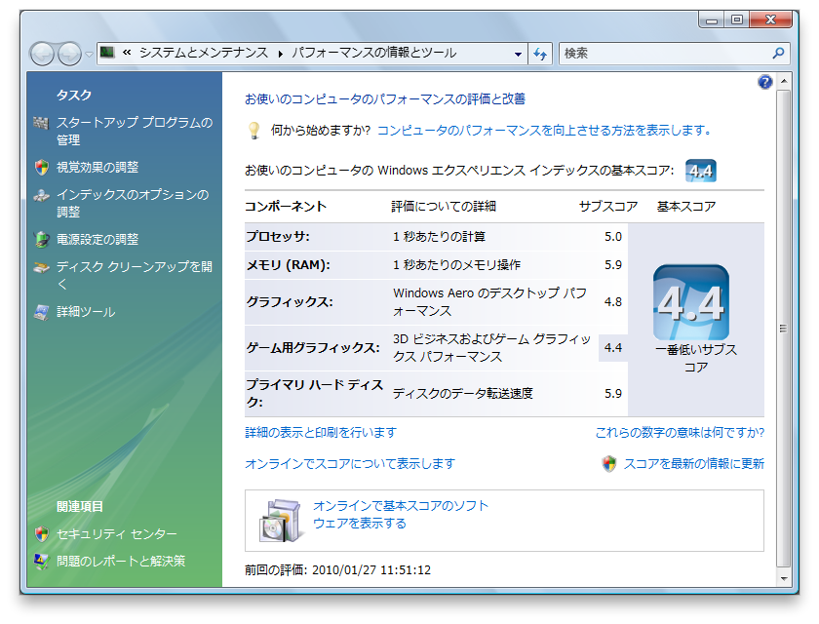Image resolution: width=819 pixels, height=624 pixels.
Task: Click the shield icon beside 視覚効果の調整
Action: (41, 167)
